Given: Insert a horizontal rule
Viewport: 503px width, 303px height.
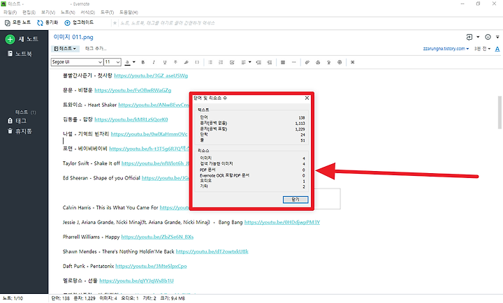Looking at the screenshot, I should pos(293,62).
